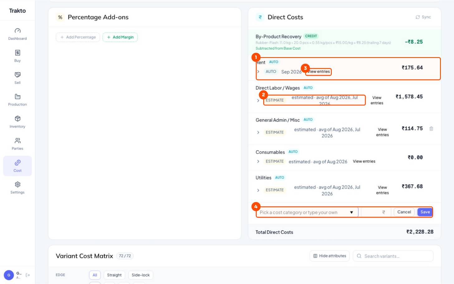Focus the rupee amount input field
This screenshot has height=284, width=454.
click(376, 212)
